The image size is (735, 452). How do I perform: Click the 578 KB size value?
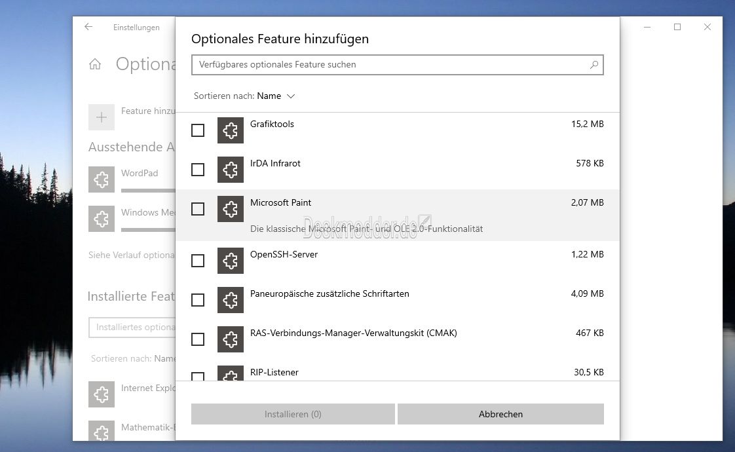click(x=590, y=164)
